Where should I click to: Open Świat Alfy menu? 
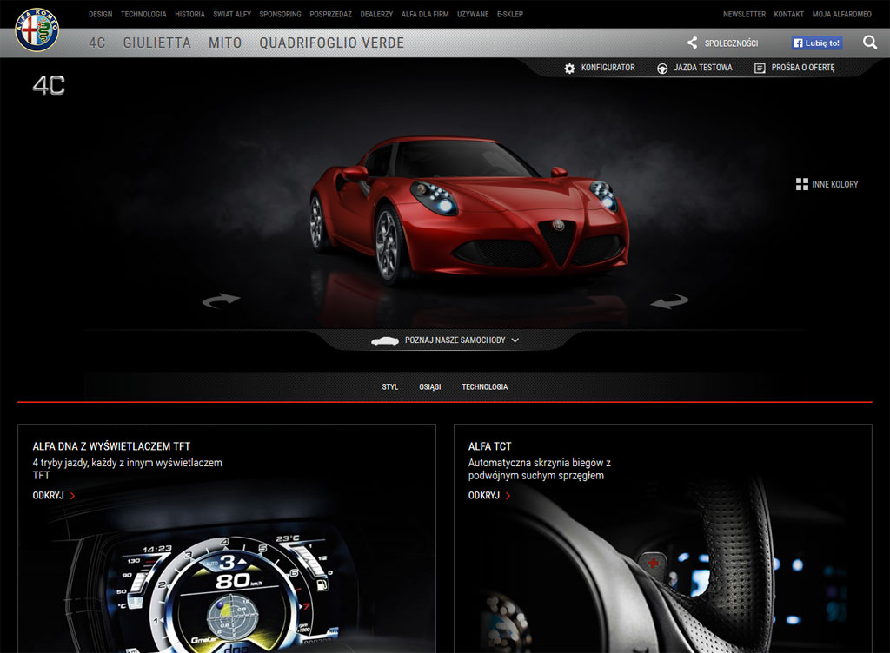click(232, 14)
